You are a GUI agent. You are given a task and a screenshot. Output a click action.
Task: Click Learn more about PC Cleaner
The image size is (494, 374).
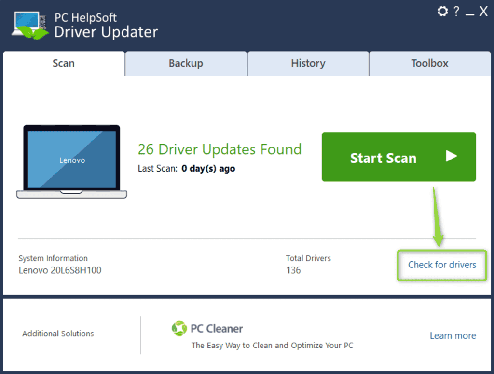(453, 336)
